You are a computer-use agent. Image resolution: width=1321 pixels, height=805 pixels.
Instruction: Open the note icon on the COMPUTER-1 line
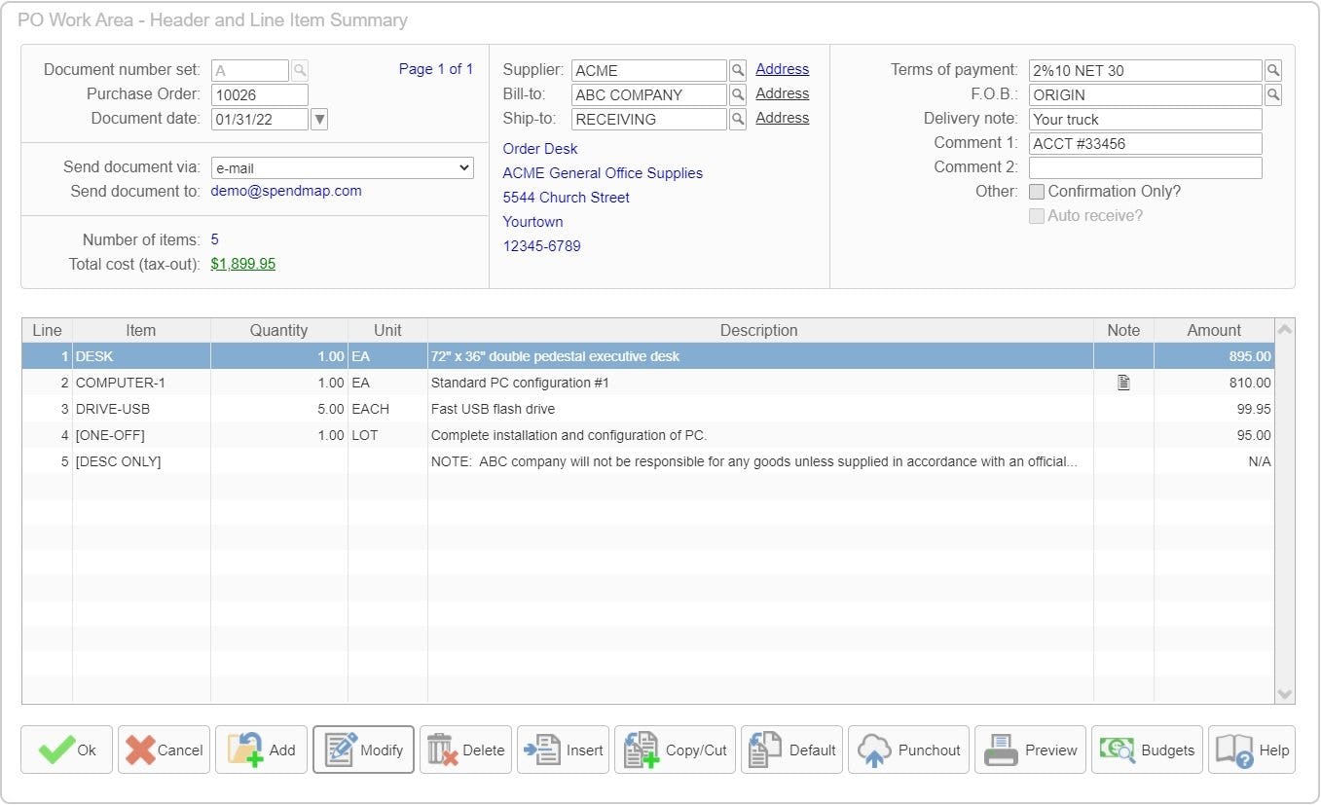[x=1123, y=382]
